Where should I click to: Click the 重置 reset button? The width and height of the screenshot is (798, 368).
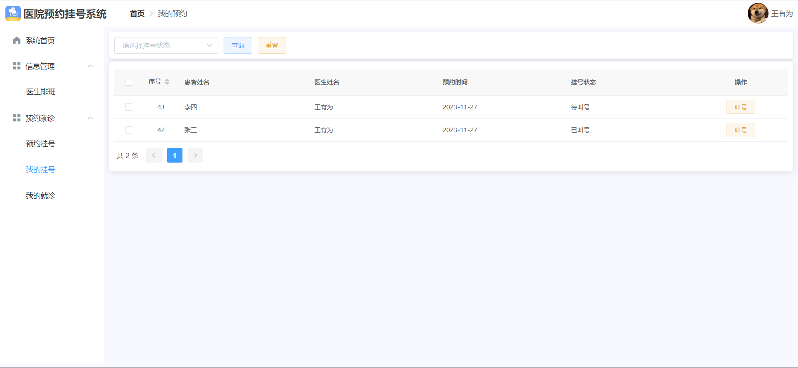(272, 45)
